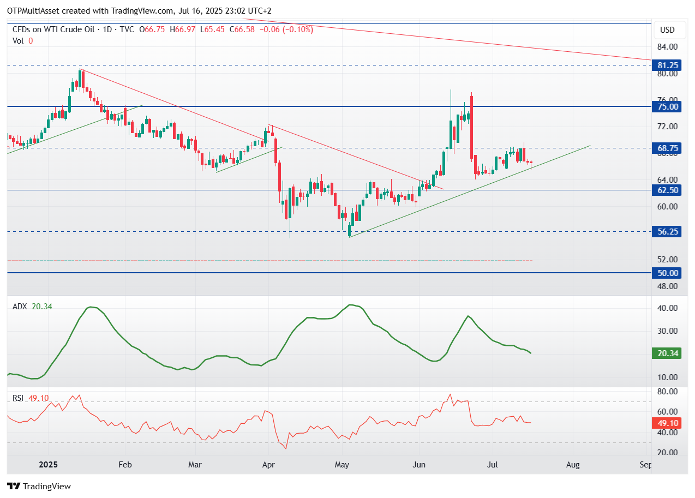Click the 56.25 price level label

pos(667,231)
